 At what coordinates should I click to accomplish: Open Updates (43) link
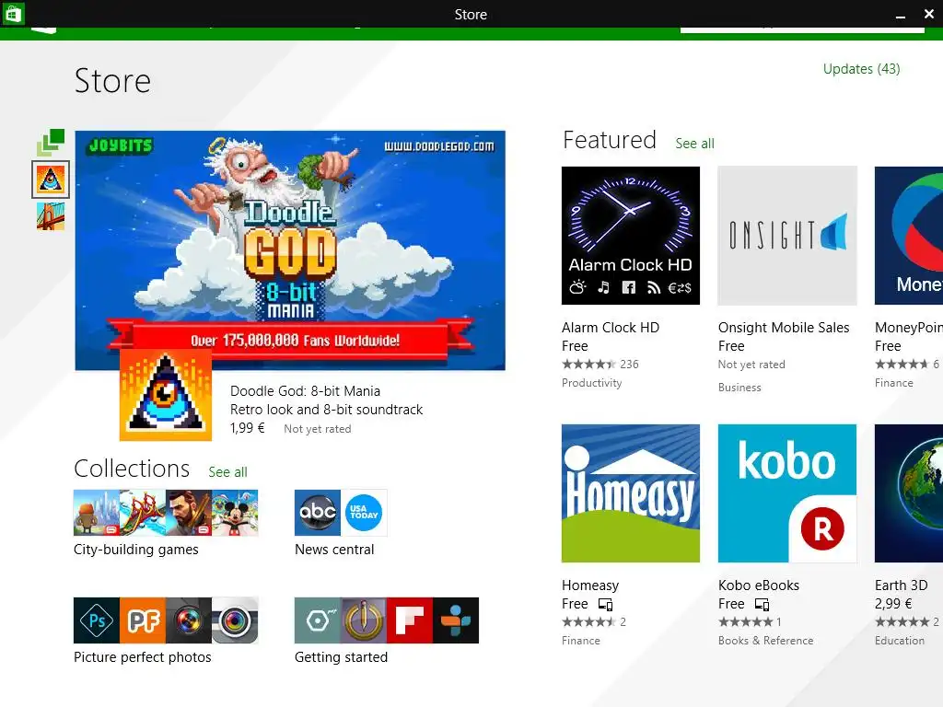861,69
